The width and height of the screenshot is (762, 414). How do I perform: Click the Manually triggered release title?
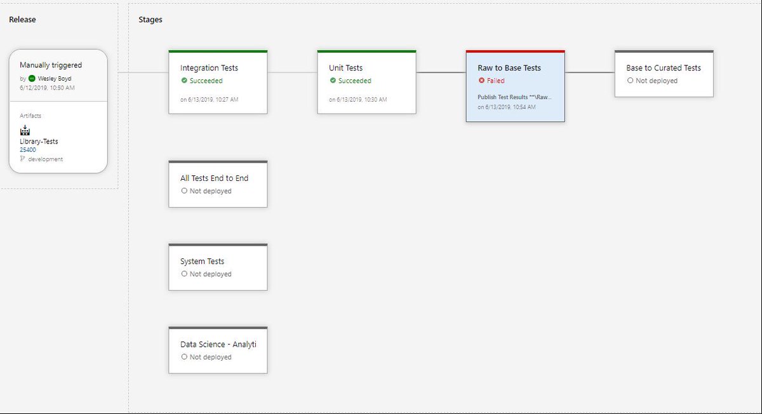pyautogui.click(x=51, y=65)
